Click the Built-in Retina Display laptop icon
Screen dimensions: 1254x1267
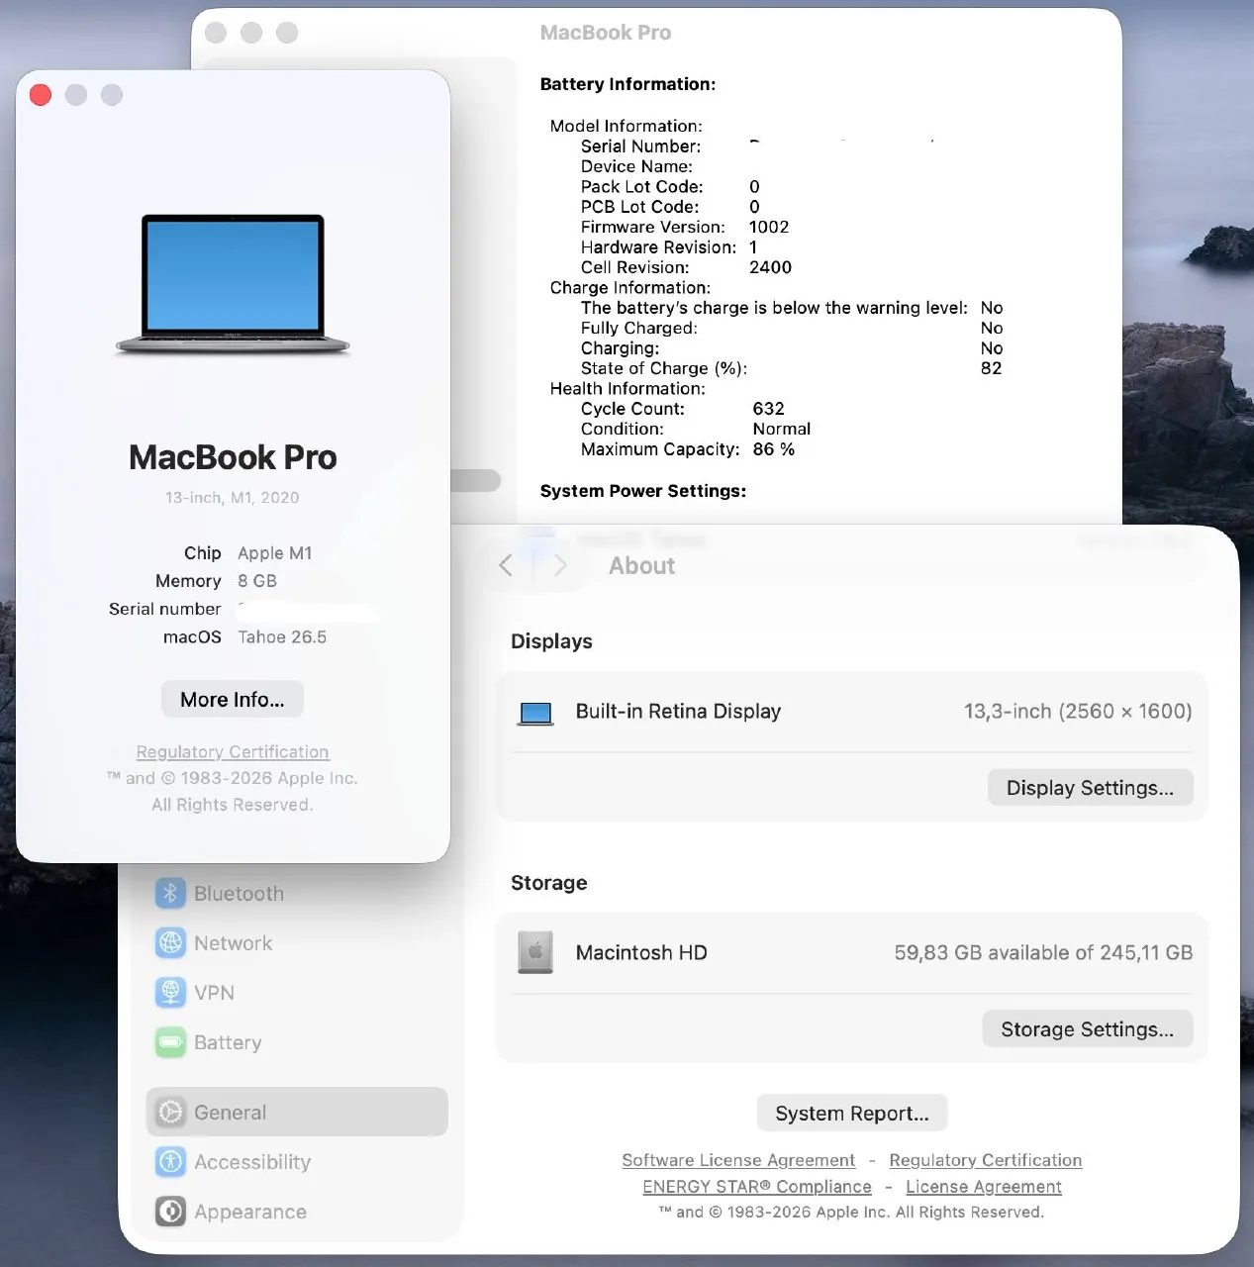click(x=535, y=713)
